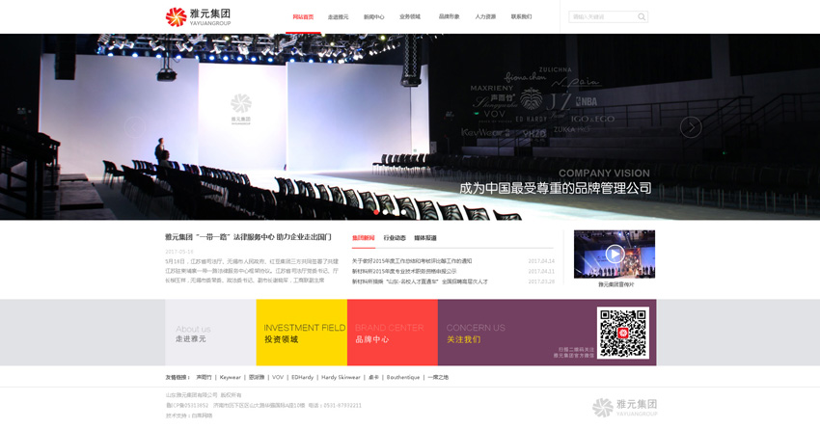Play the Yayuan Group promo video
This screenshot has width=820, height=429.
pos(615,255)
